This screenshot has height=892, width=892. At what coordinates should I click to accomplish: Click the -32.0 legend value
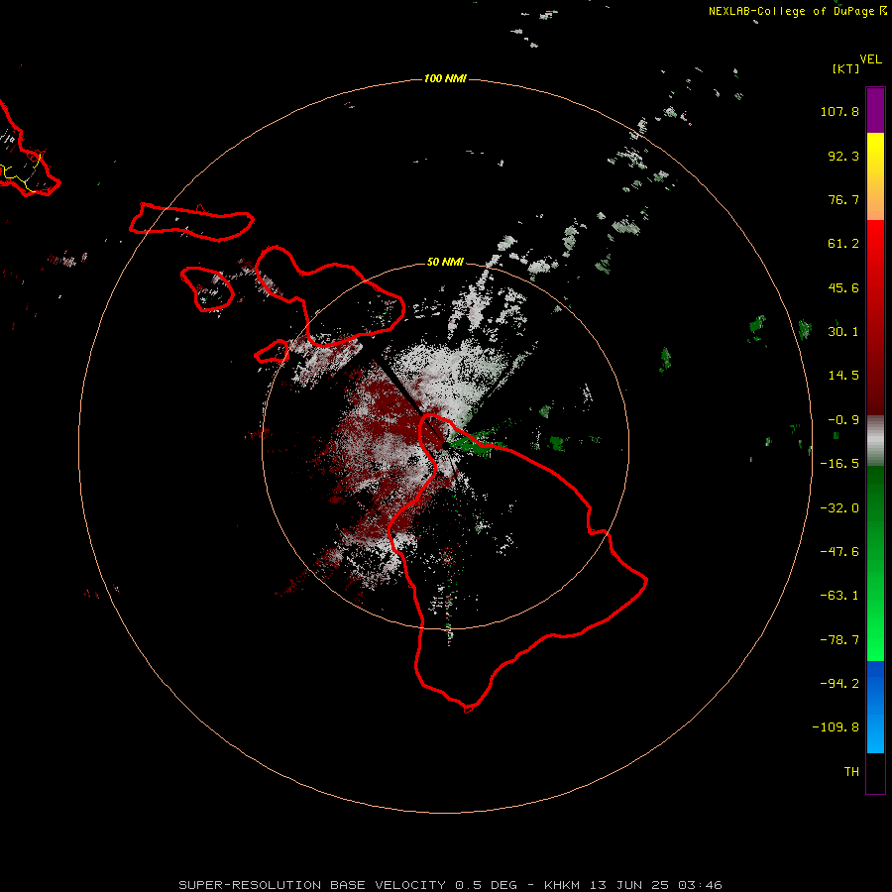(x=839, y=508)
